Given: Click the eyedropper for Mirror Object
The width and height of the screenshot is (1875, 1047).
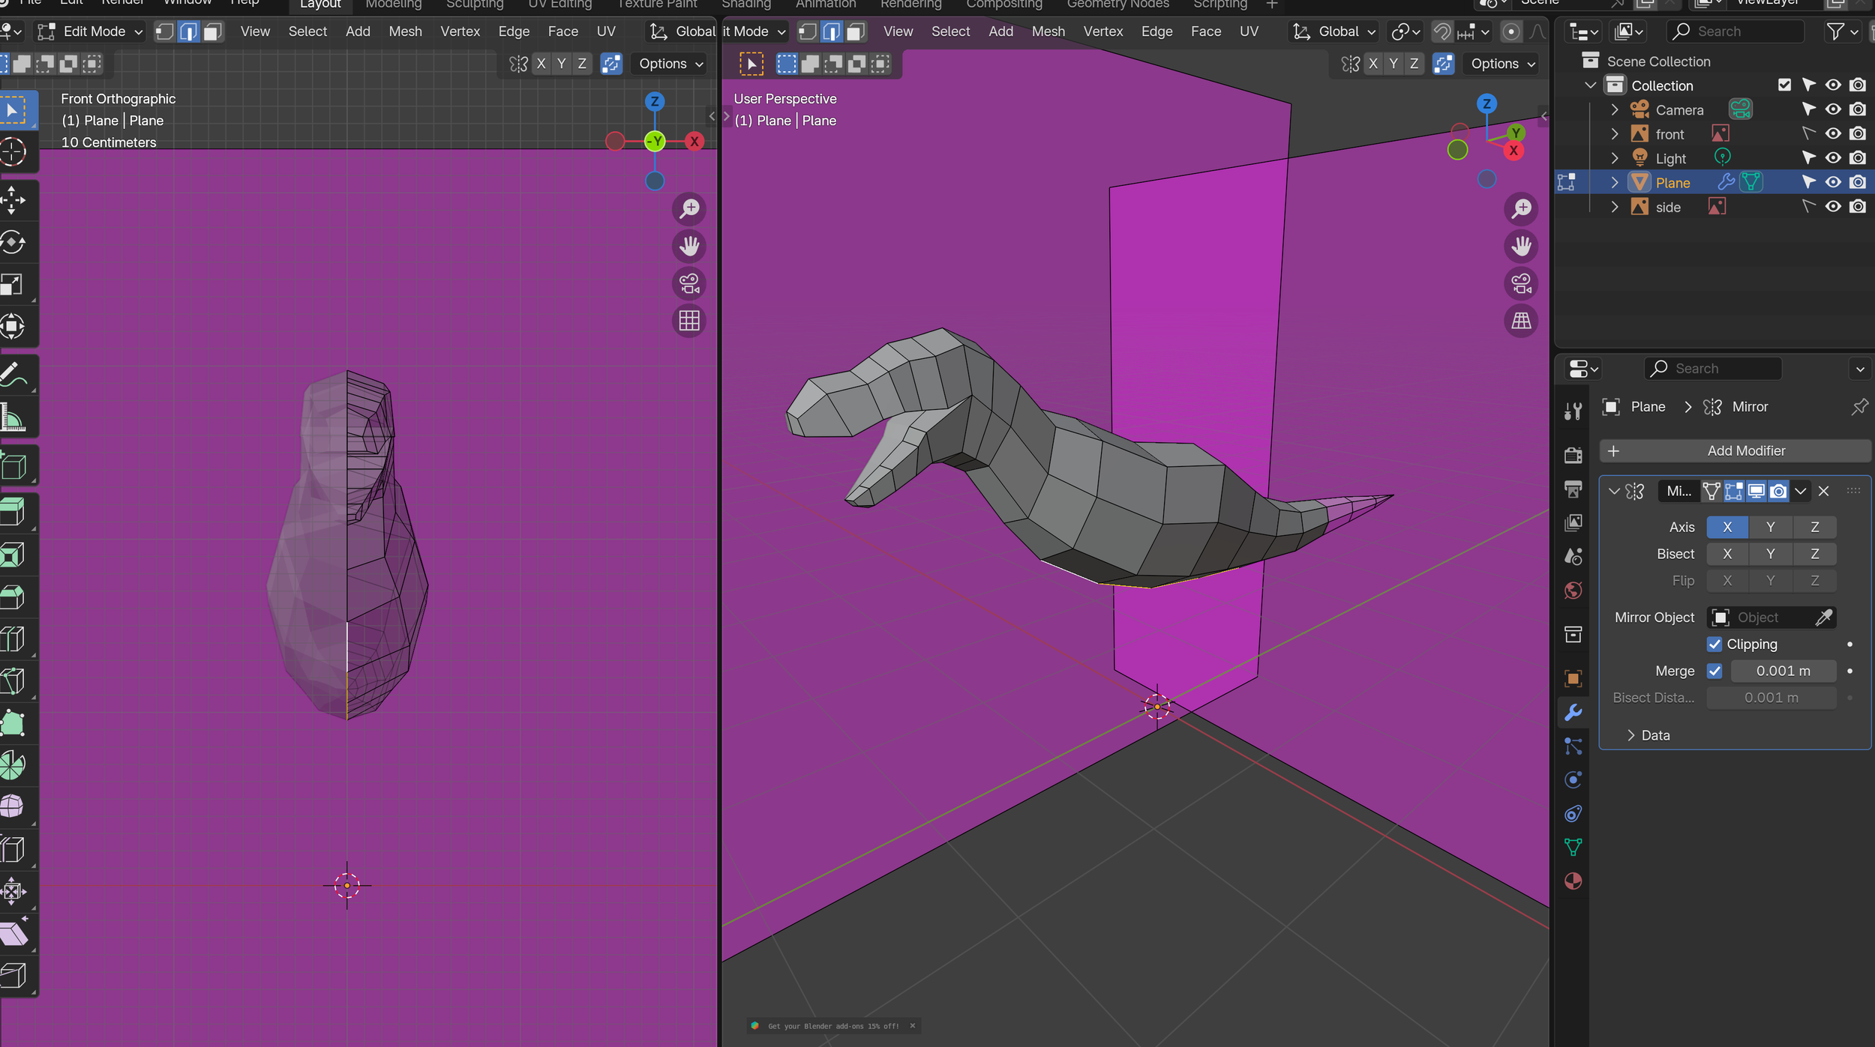Looking at the screenshot, I should [1823, 617].
